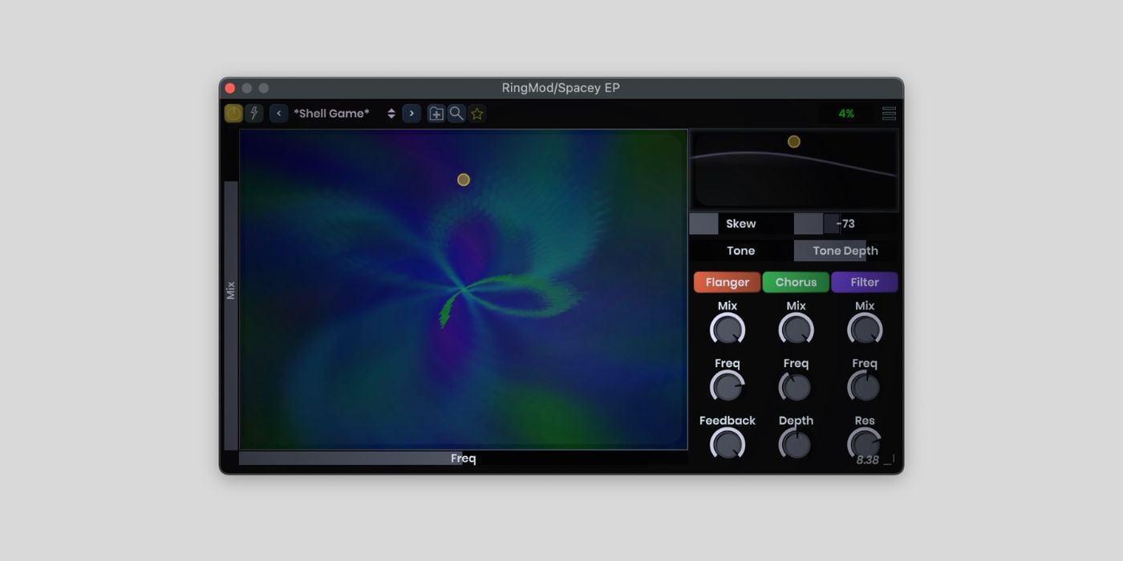1123x561 pixels.
Task: Click the Chorus Mix knob
Action: pos(797,329)
